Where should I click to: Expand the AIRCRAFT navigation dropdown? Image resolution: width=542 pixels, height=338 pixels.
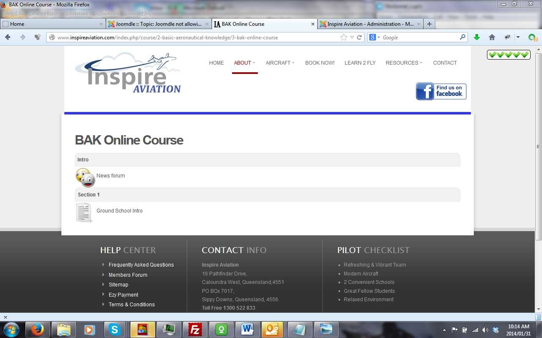tap(280, 63)
